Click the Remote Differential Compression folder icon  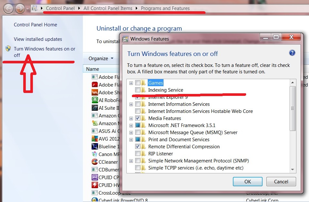click(144, 147)
